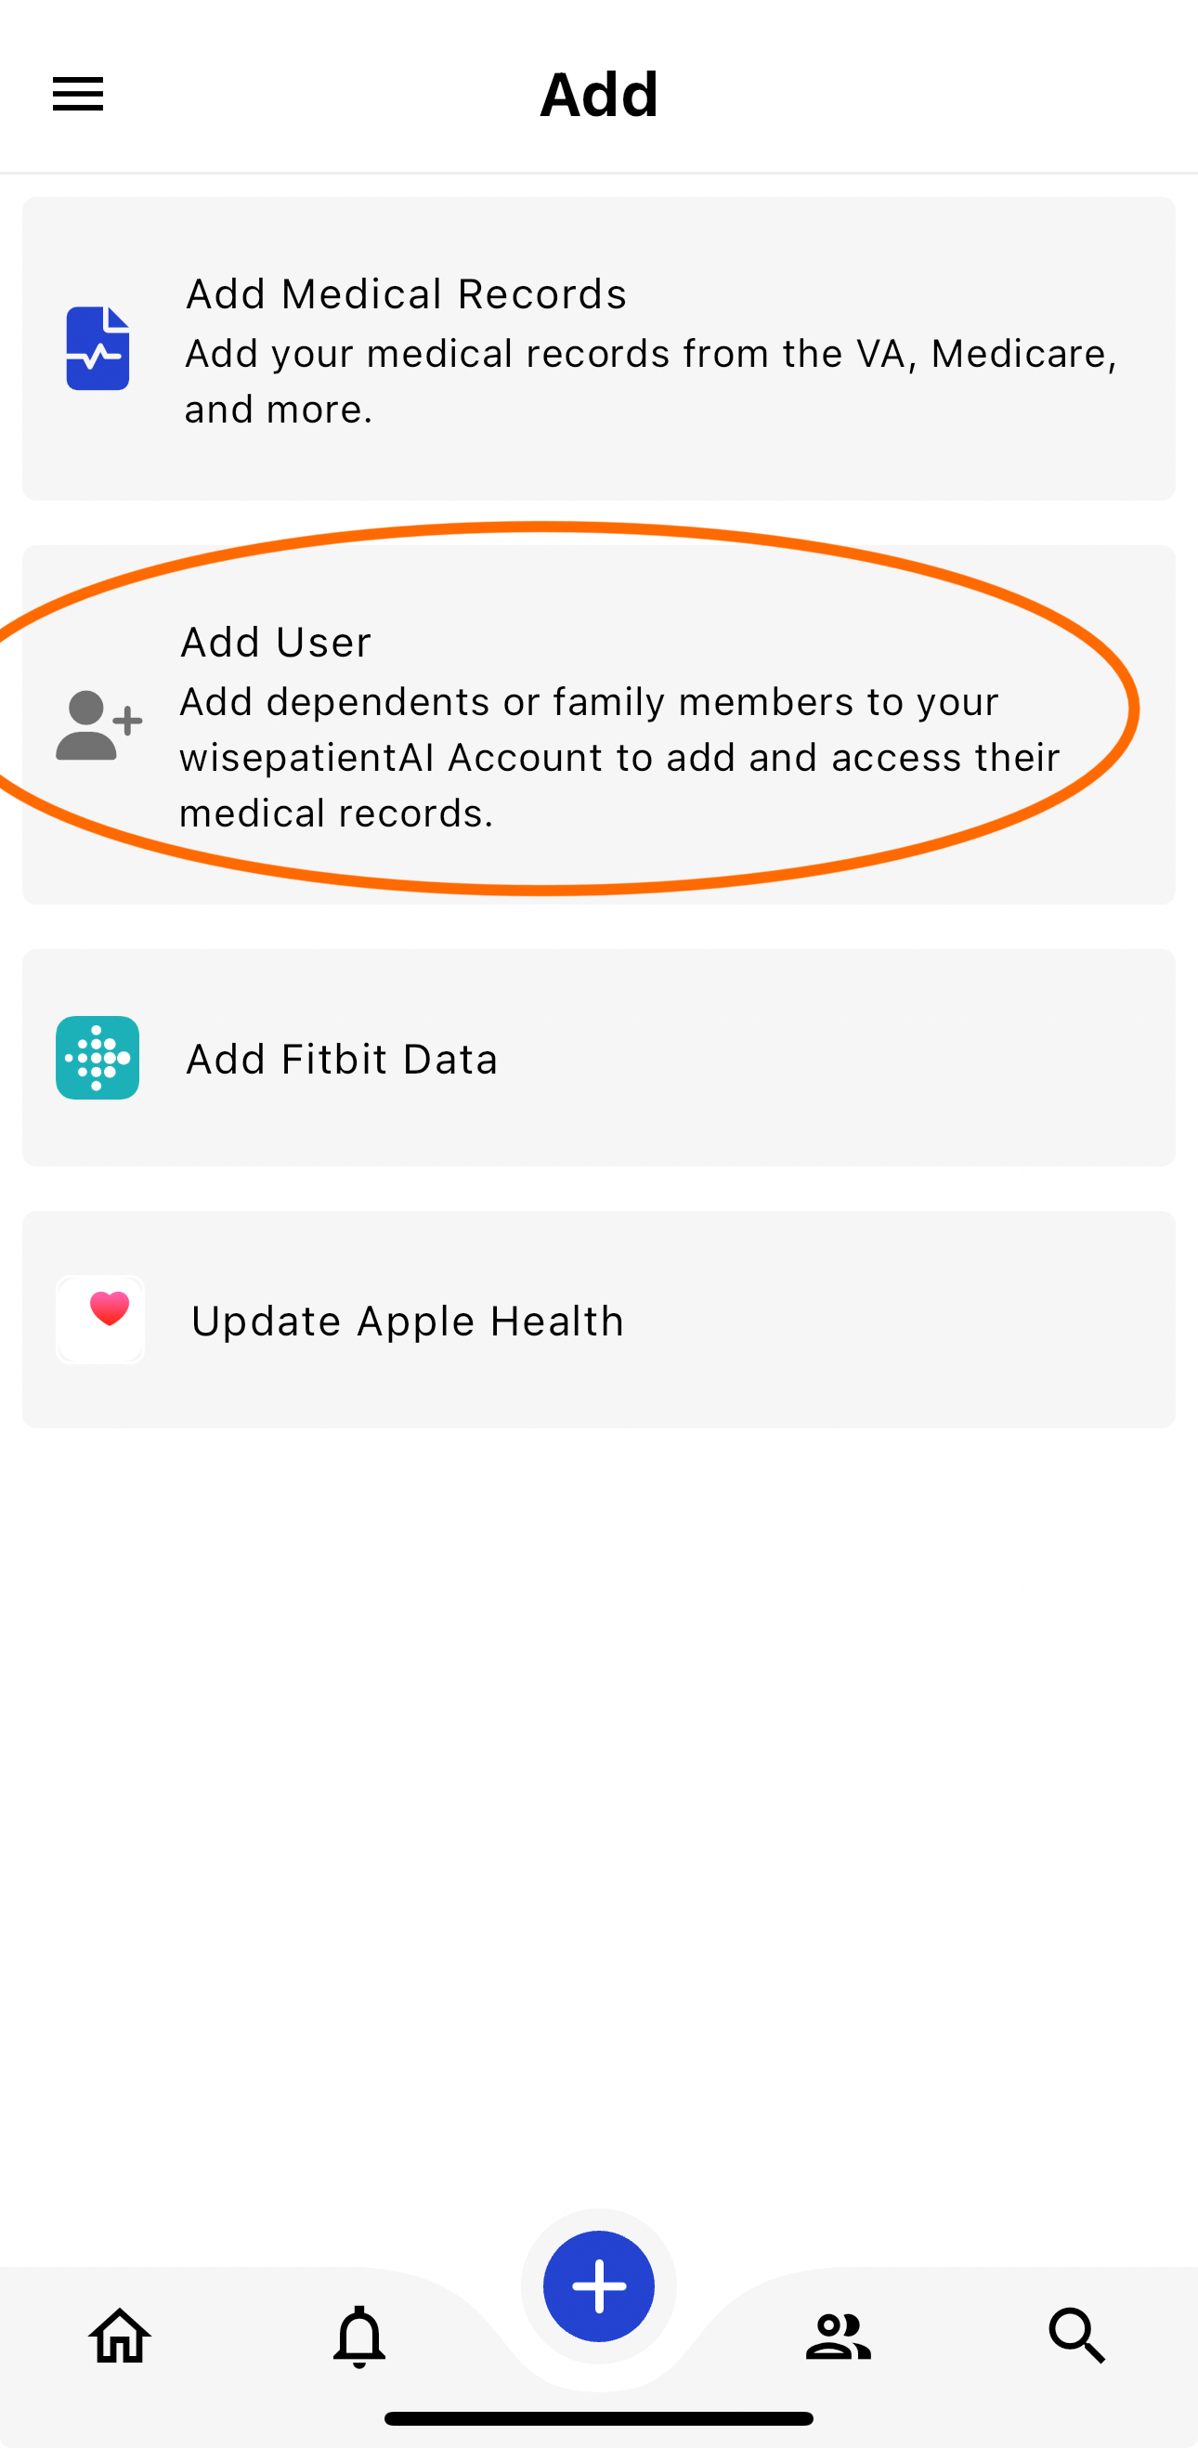Open the notifications bell tab
1198x2448 pixels.
pos(359,2336)
